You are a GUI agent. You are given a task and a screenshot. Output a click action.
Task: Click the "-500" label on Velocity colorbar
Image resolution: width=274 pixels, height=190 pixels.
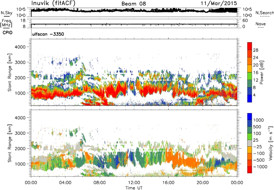click(259, 160)
